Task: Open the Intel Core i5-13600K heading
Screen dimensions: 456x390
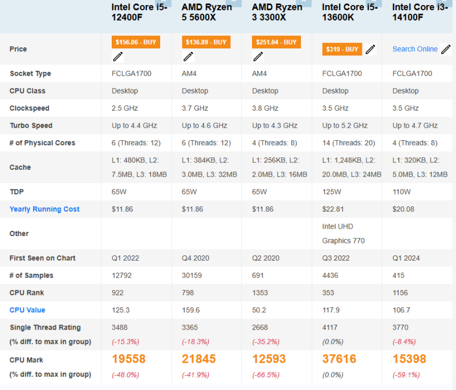Action: [348, 12]
